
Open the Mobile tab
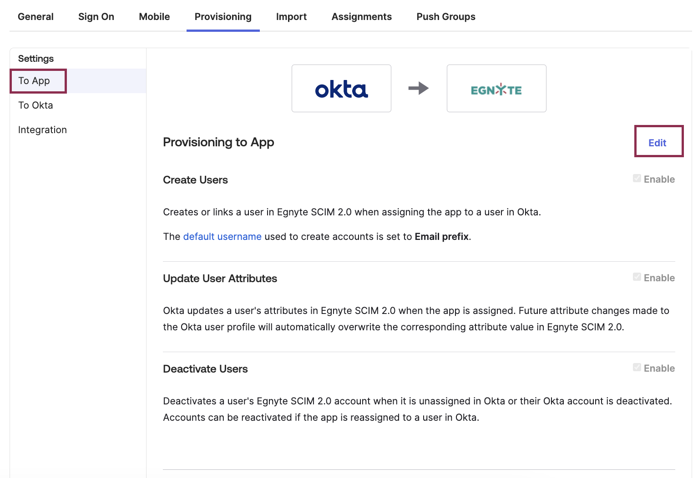[154, 16]
